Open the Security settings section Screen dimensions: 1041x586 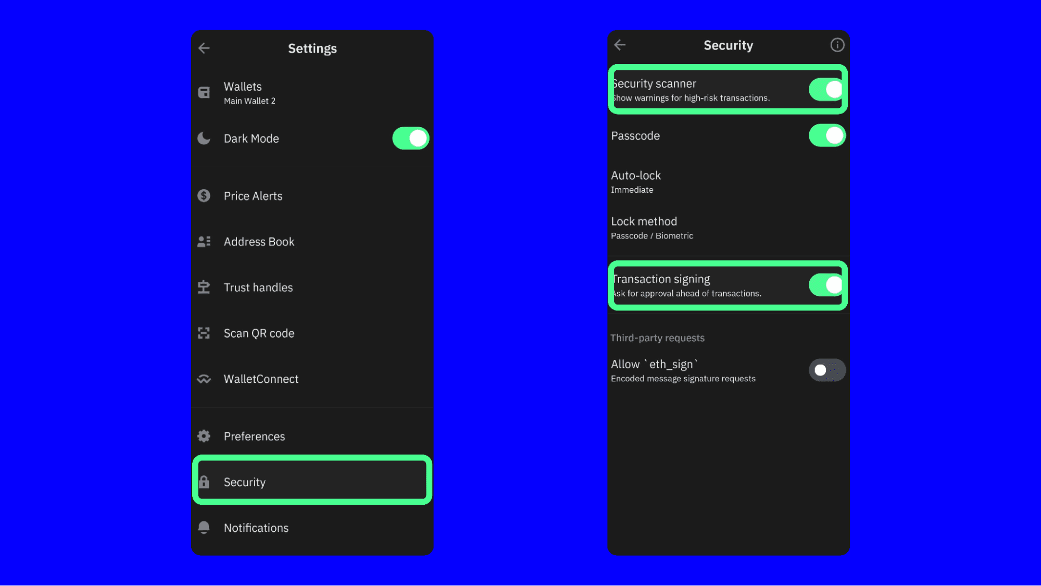click(312, 481)
